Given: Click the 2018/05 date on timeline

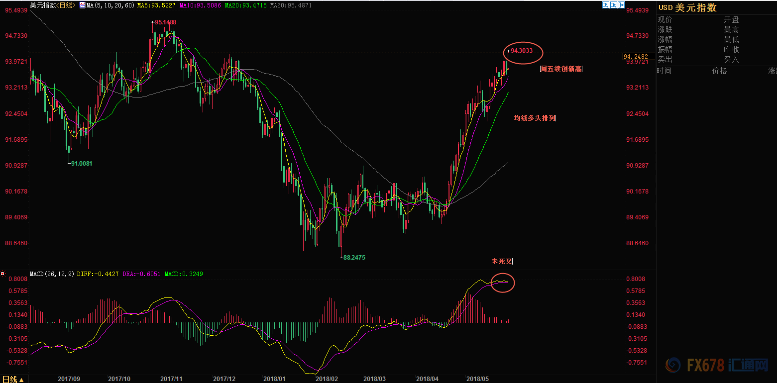Looking at the screenshot, I should [477, 379].
